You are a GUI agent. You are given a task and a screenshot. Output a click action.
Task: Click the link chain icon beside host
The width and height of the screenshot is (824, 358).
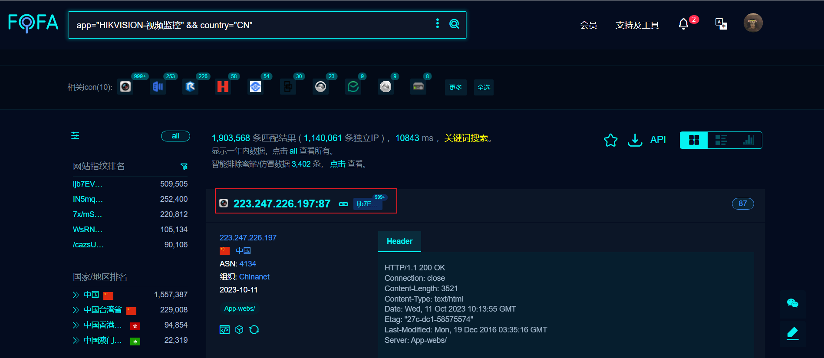click(343, 204)
